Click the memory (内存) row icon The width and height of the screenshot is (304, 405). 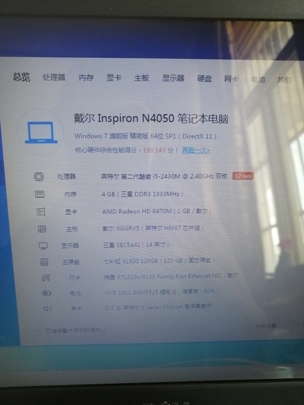pos(40,194)
